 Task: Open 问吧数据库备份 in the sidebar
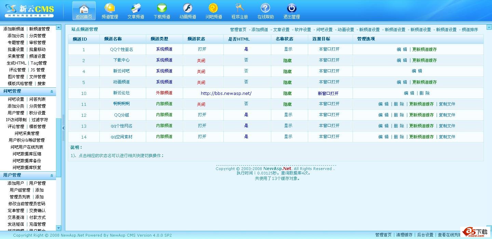tap(27, 161)
